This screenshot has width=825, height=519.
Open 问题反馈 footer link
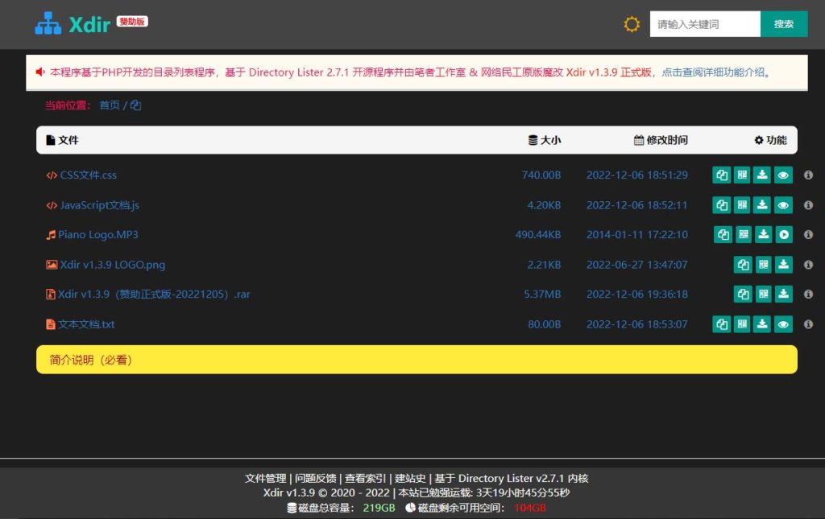coord(315,478)
